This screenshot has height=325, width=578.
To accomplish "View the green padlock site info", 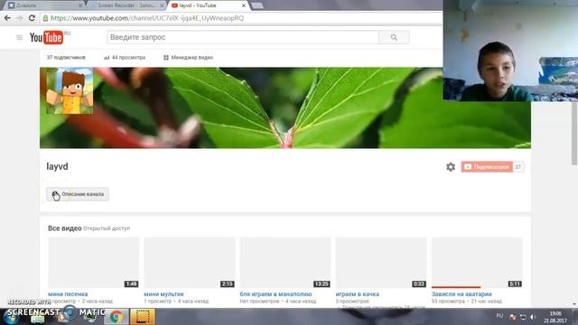I will pyautogui.click(x=45, y=18).
